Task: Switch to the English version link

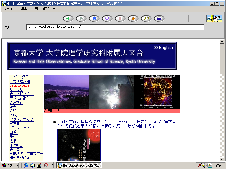Action: (163, 48)
